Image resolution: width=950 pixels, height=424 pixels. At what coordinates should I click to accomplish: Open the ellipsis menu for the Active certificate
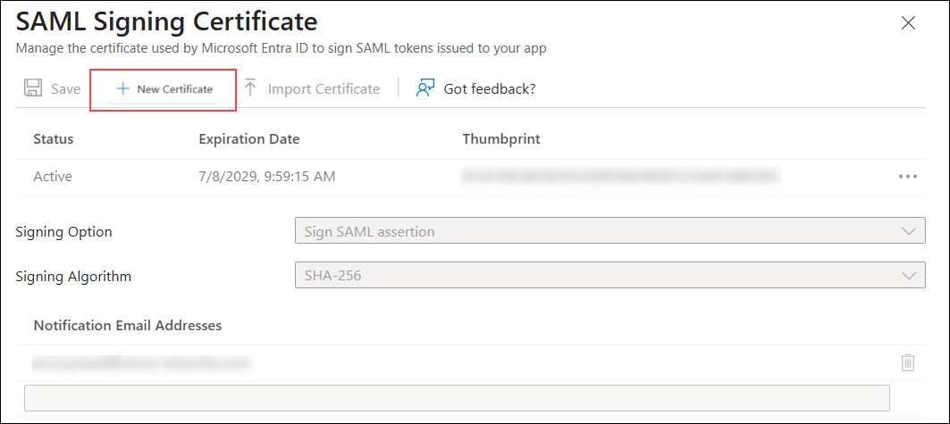(908, 177)
